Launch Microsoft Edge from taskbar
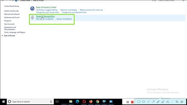This screenshot has width=187, height=105. point(77,101)
